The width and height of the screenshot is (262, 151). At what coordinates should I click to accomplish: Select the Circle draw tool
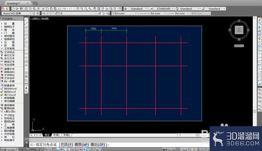[x=26, y=42]
